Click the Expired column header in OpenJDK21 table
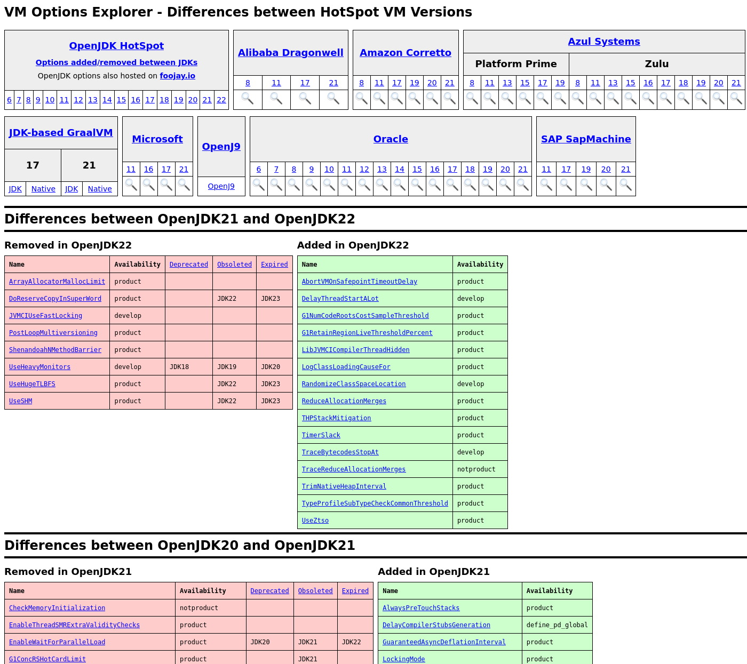The height and width of the screenshot is (664, 747). click(355, 591)
